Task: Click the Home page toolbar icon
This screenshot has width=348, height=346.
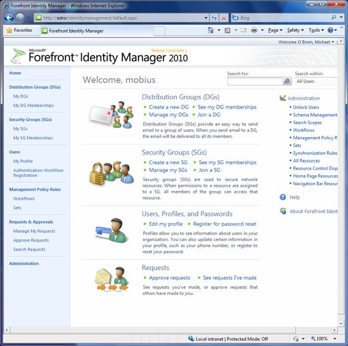Action: (211, 30)
